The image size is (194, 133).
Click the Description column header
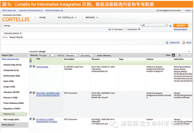click(69, 59)
